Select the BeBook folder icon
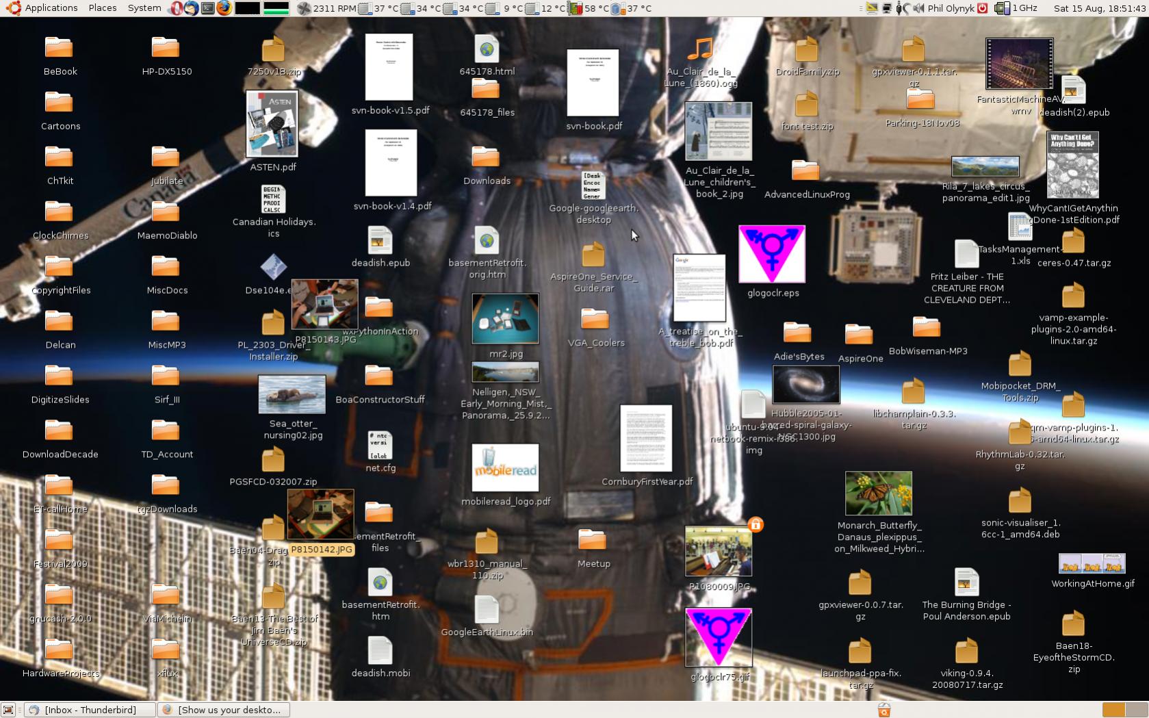This screenshot has width=1149, height=718. [x=60, y=55]
